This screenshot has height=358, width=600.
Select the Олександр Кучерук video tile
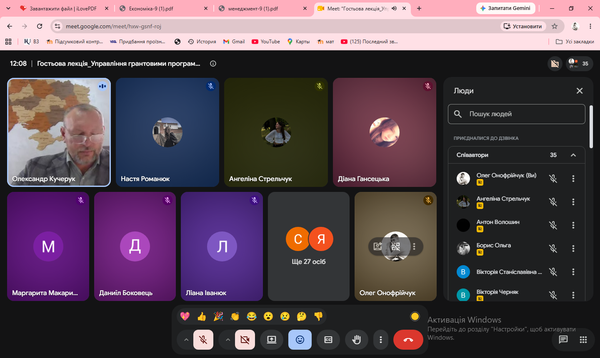coord(59,132)
